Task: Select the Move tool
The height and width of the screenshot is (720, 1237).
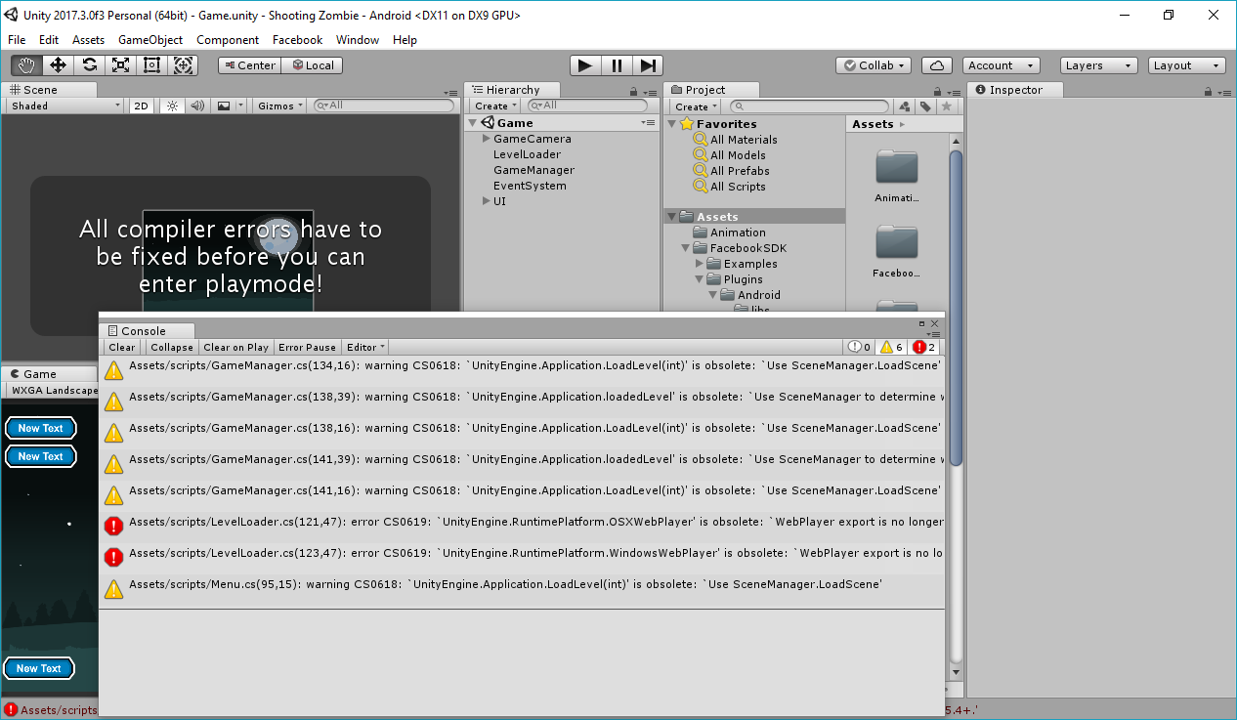Action: tap(58, 65)
